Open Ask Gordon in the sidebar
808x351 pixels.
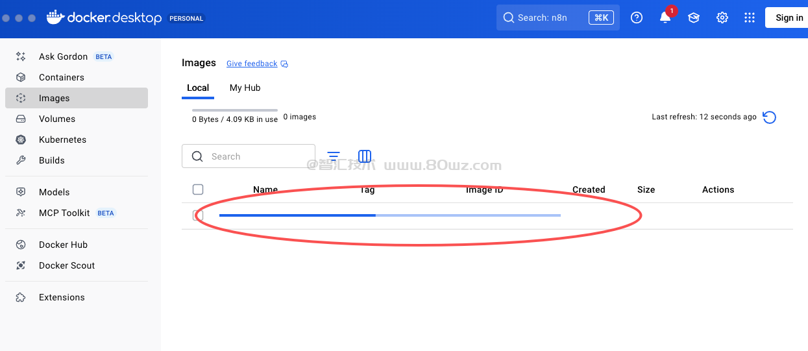[63, 56]
